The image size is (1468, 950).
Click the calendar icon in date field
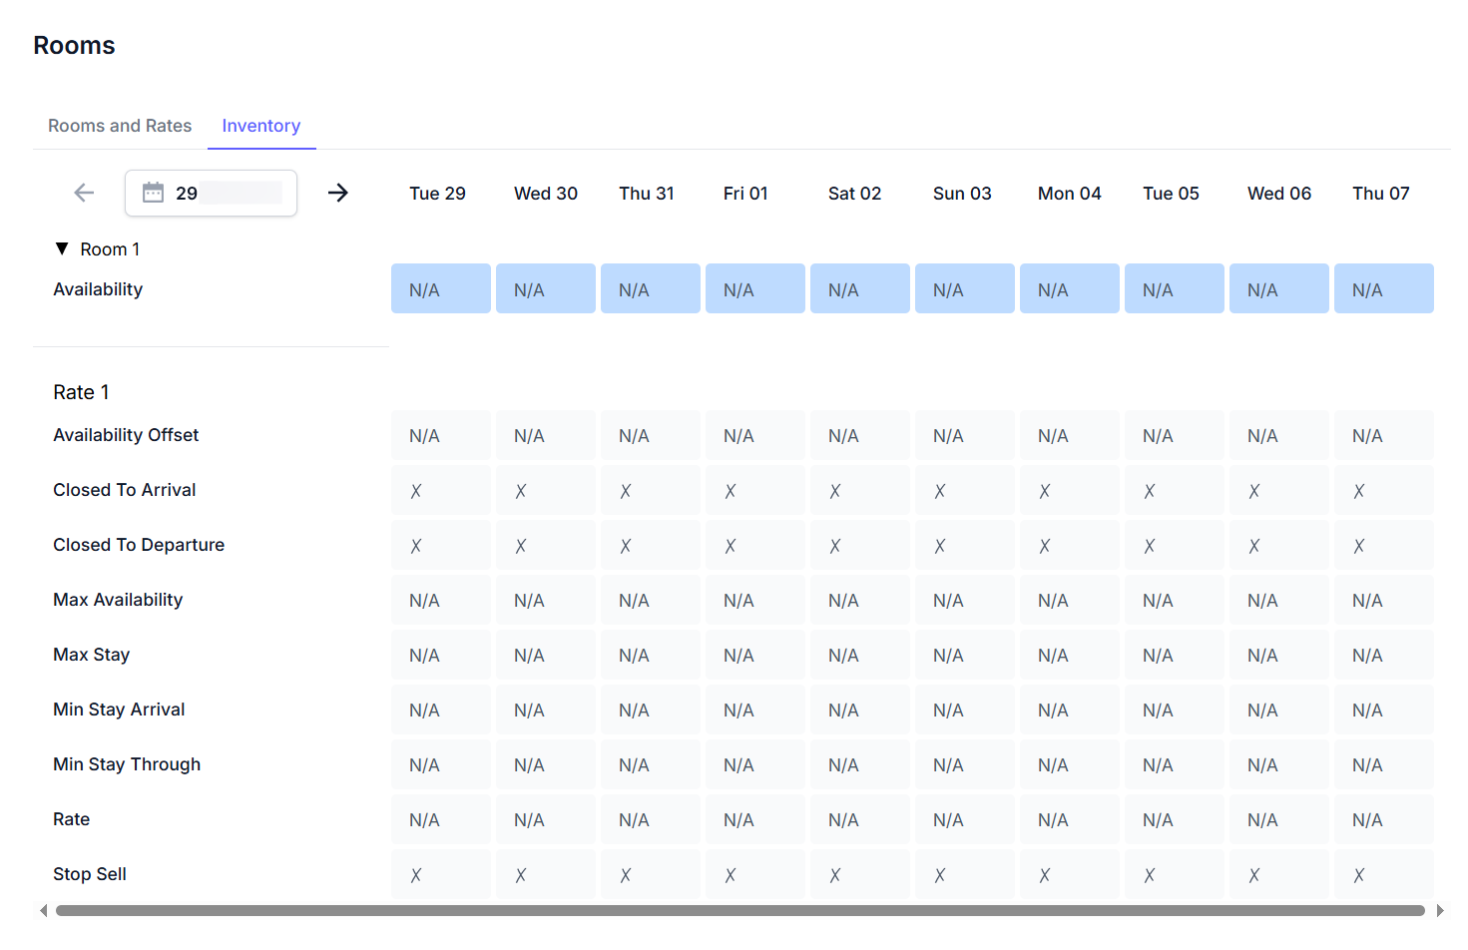153,193
